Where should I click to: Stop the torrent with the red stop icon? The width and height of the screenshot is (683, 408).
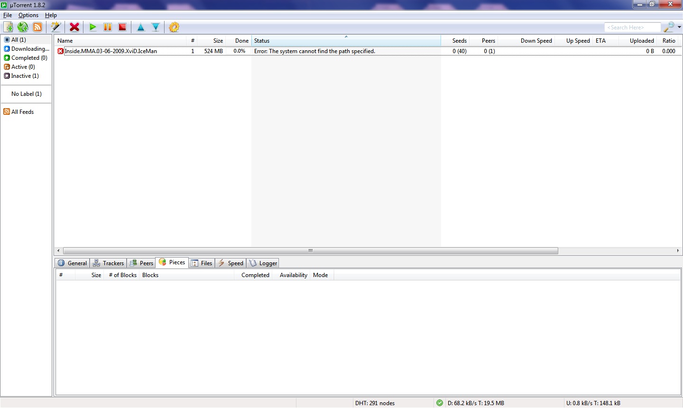pos(122,27)
